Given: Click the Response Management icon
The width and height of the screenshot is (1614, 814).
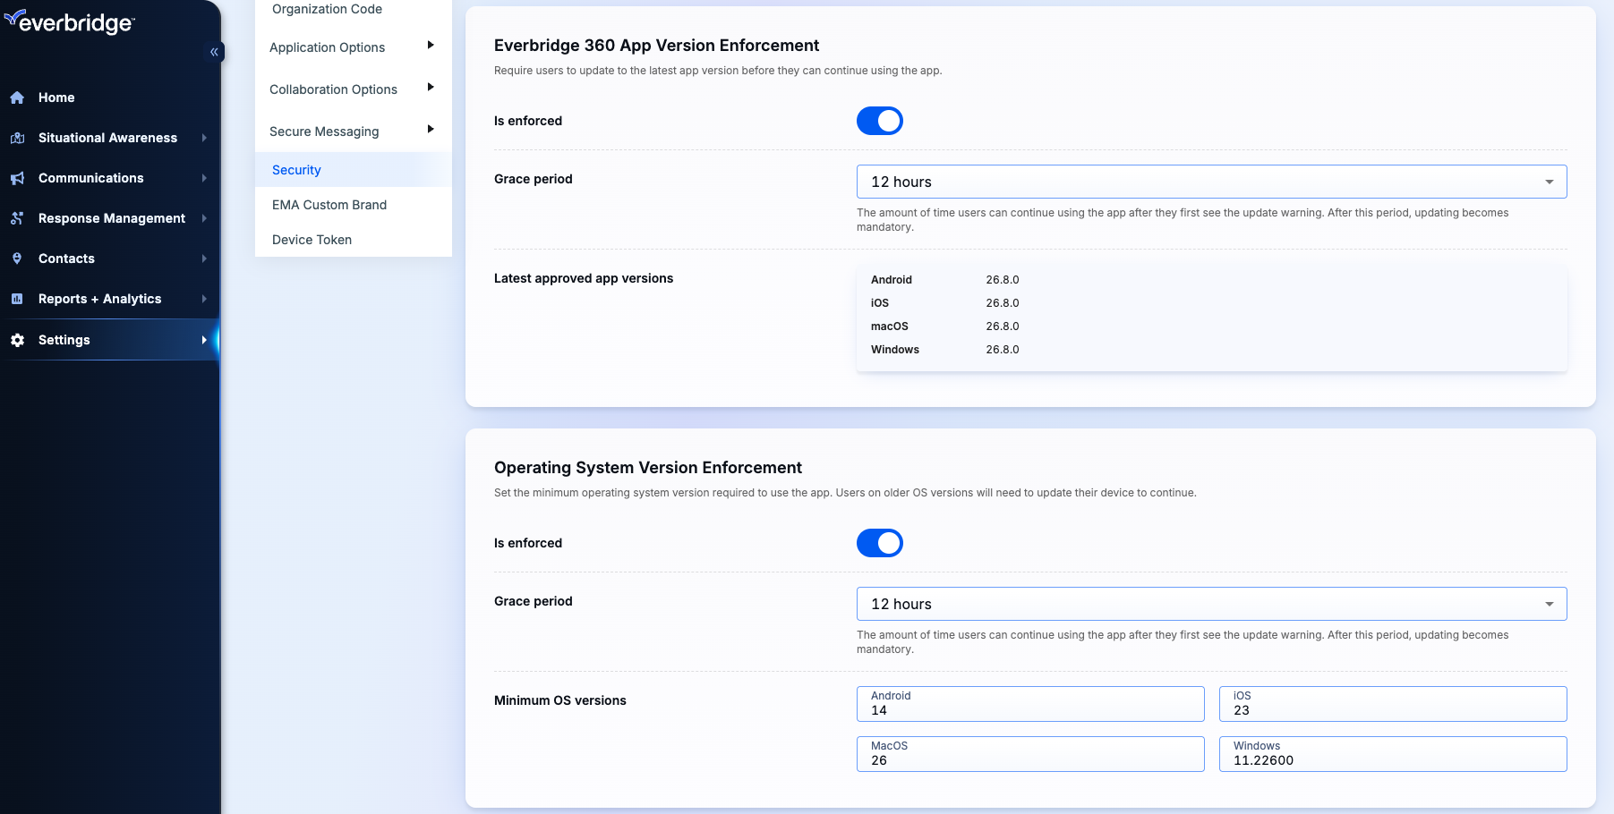Looking at the screenshot, I should 17,218.
